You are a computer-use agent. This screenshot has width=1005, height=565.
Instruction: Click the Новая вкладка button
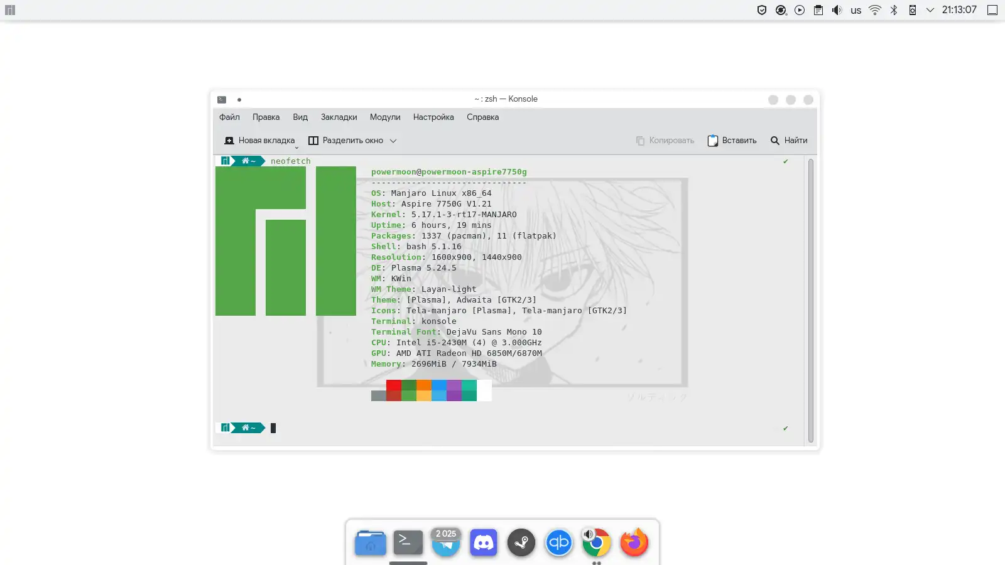pos(260,141)
